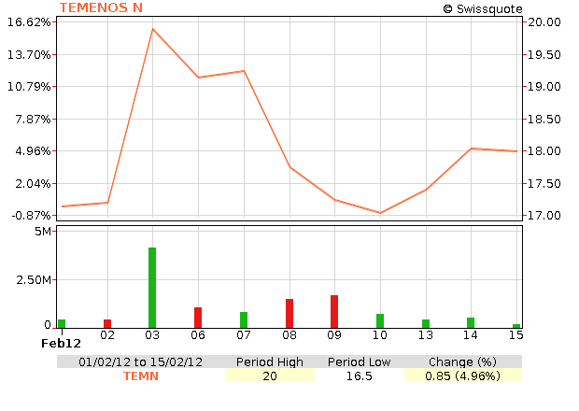Screen dimensions: 579x411
Task: Click the Period Low value 16.5
Action: click(359, 376)
